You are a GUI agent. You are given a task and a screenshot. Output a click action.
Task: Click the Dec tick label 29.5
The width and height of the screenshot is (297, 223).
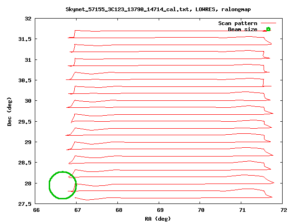click(25, 122)
